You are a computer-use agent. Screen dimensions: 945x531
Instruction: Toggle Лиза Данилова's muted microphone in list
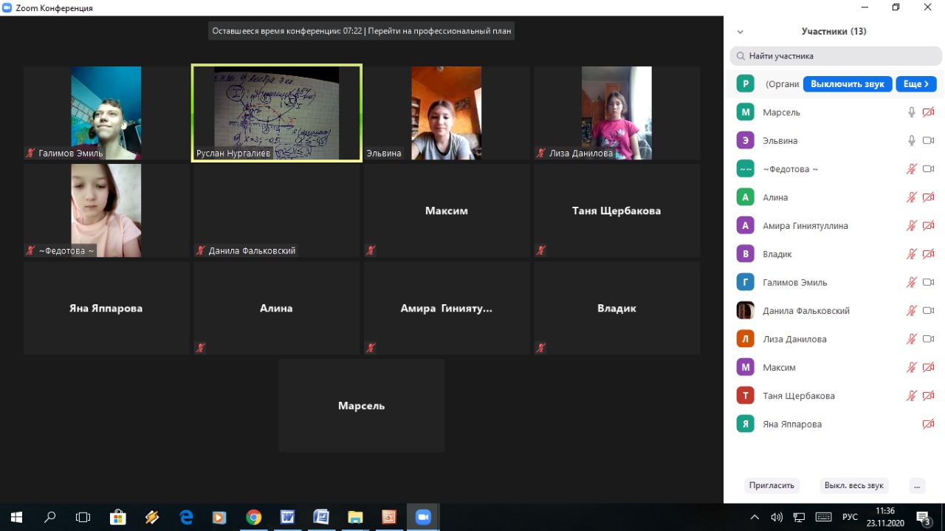[912, 339]
